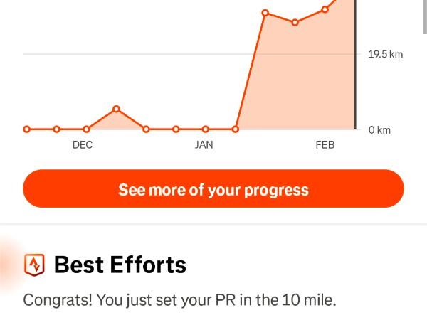Select first high point after steep rise
This screenshot has height=320, width=427.
point(265,13)
